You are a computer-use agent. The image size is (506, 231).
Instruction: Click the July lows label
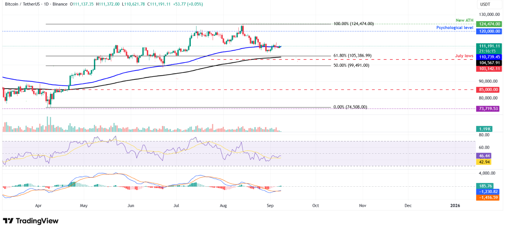pyautogui.click(x=464, y=56)
